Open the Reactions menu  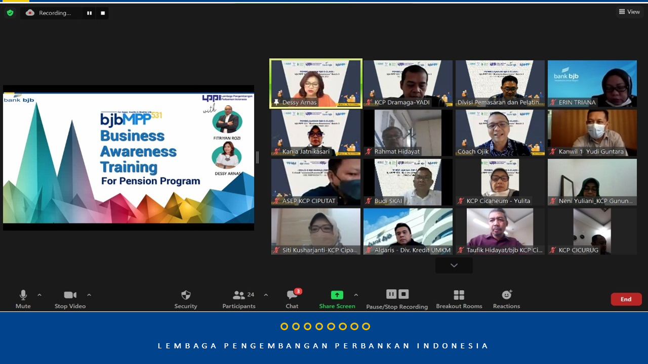click(x=507, y=299)
